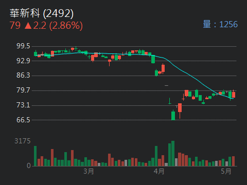Screen dimensions: 247x185
Task: Click the 99.5 price axis label
Action: click(23, 46)
